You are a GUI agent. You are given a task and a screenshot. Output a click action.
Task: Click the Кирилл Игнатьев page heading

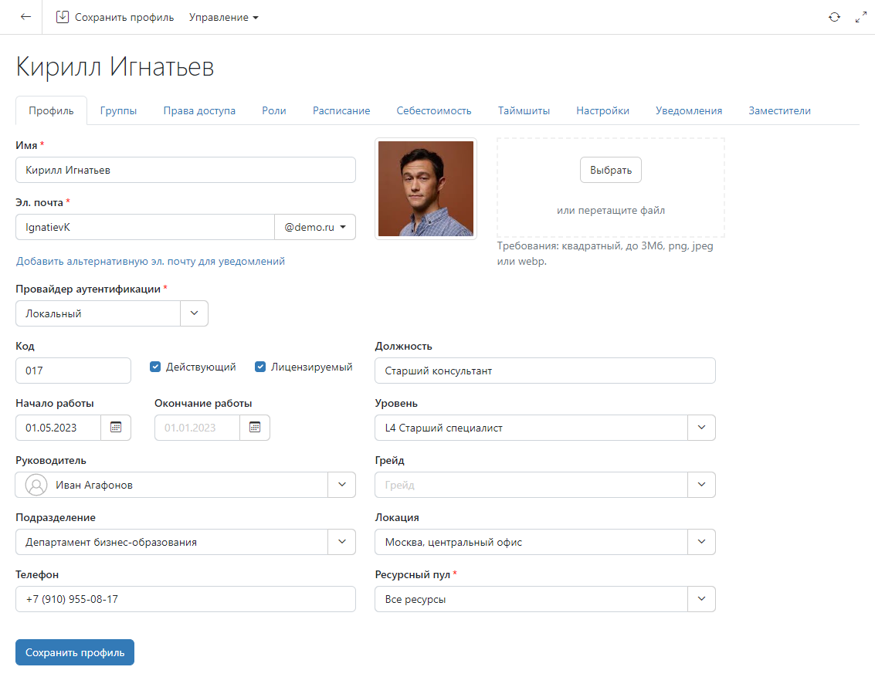(x=115, y=66)
